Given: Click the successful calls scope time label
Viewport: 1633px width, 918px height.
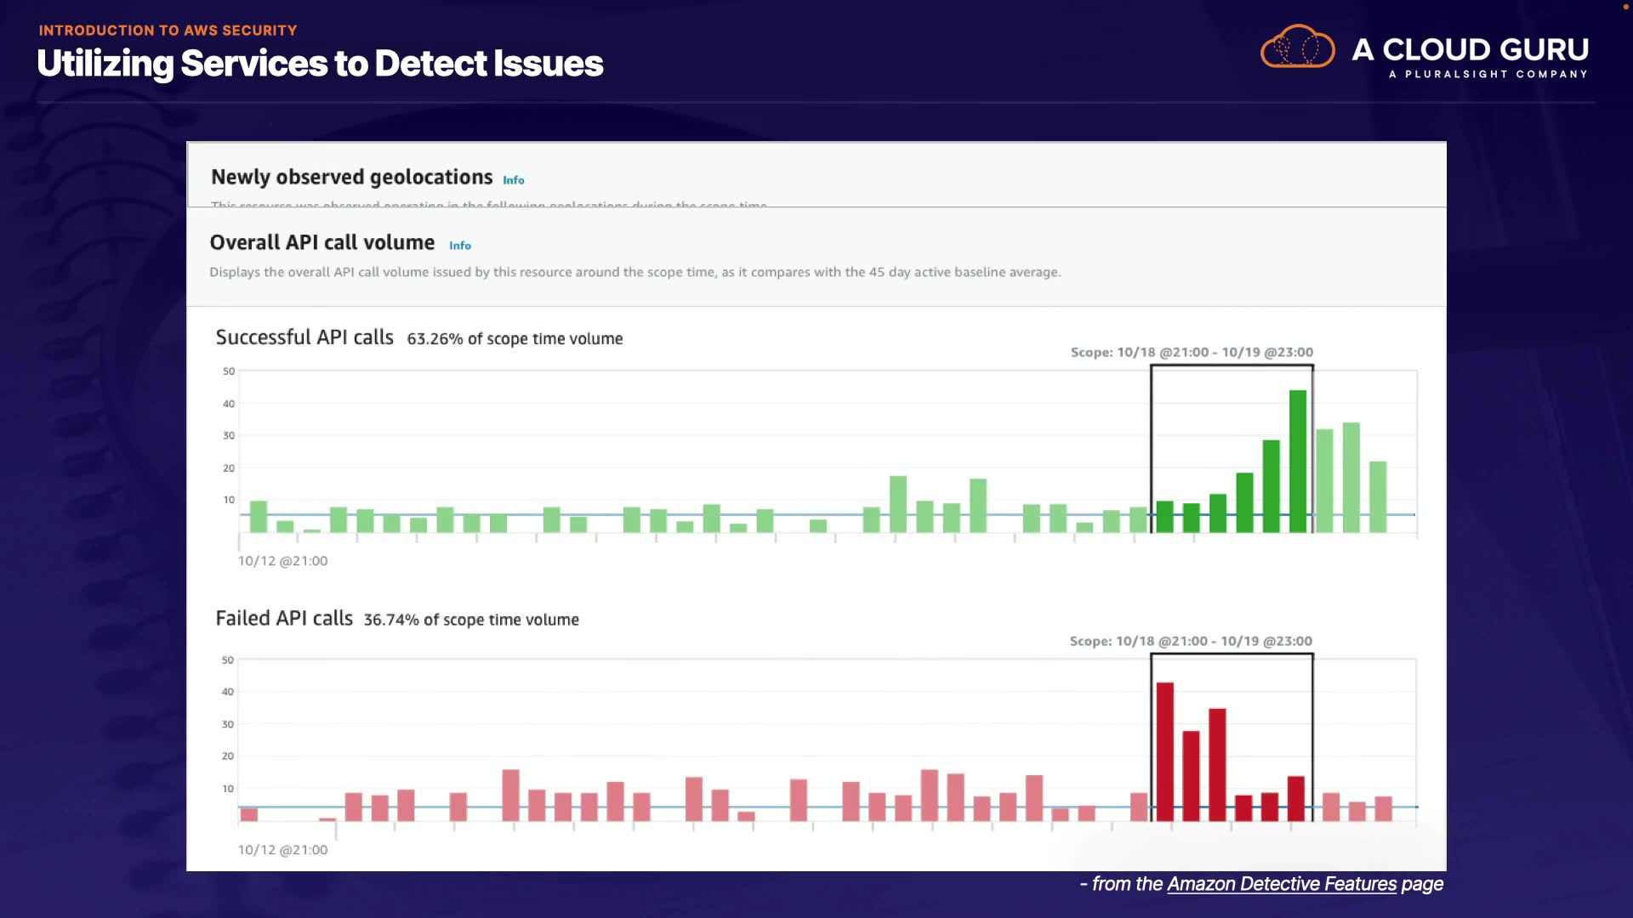Looking at the screenshot, I should [1191, 352].
